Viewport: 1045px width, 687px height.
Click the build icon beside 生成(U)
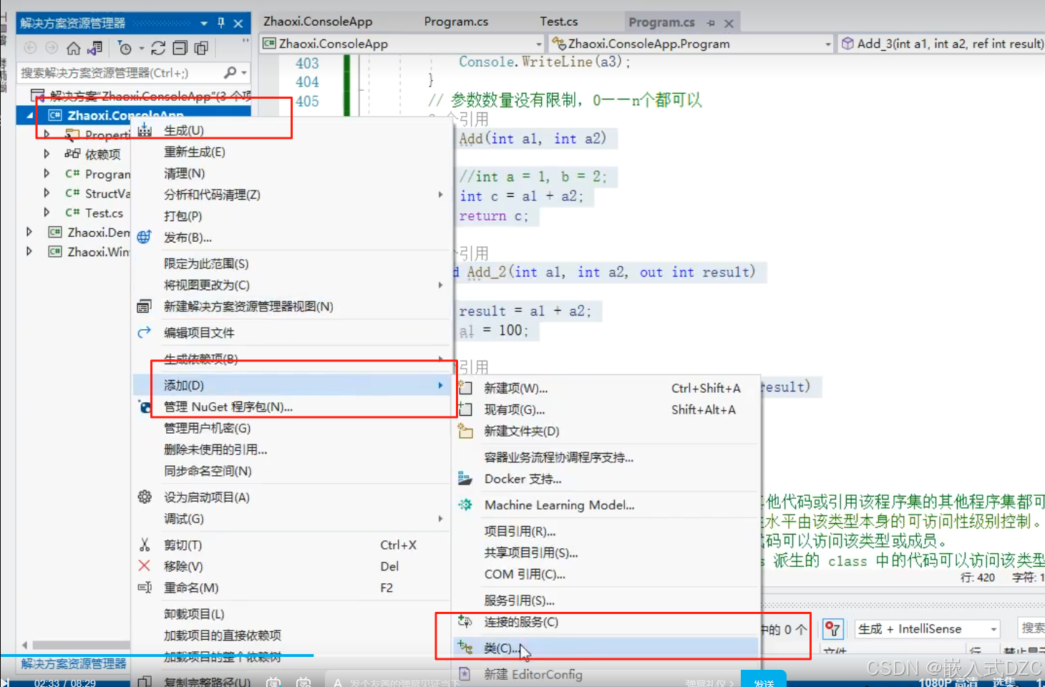click(x=145, y=130)
